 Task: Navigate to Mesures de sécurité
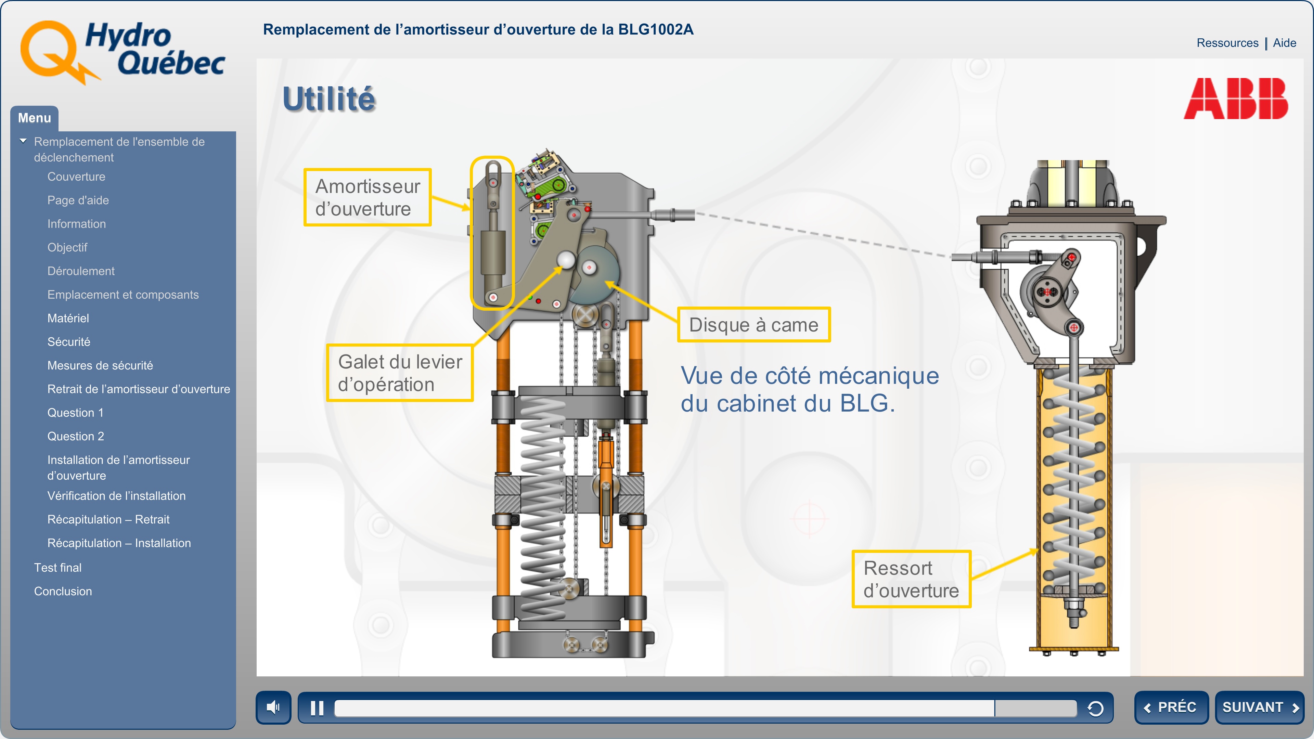[x=100, y=365]
